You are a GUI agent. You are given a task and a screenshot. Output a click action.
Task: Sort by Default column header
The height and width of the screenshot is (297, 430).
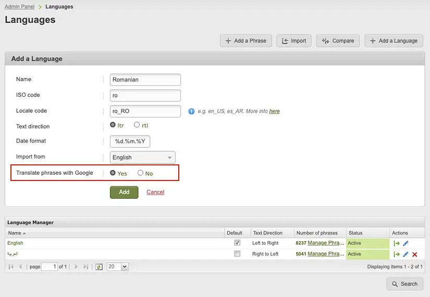click(238, 233)
